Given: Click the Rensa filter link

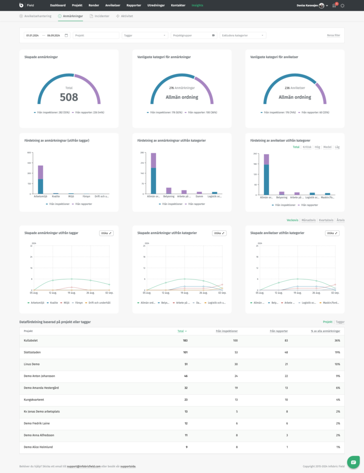Looking at the screenshot, I should pos(333,35).
